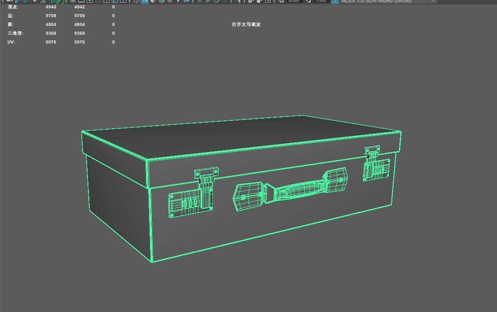Click the 打开大写锁定 message in the viewport

(246, 25)
